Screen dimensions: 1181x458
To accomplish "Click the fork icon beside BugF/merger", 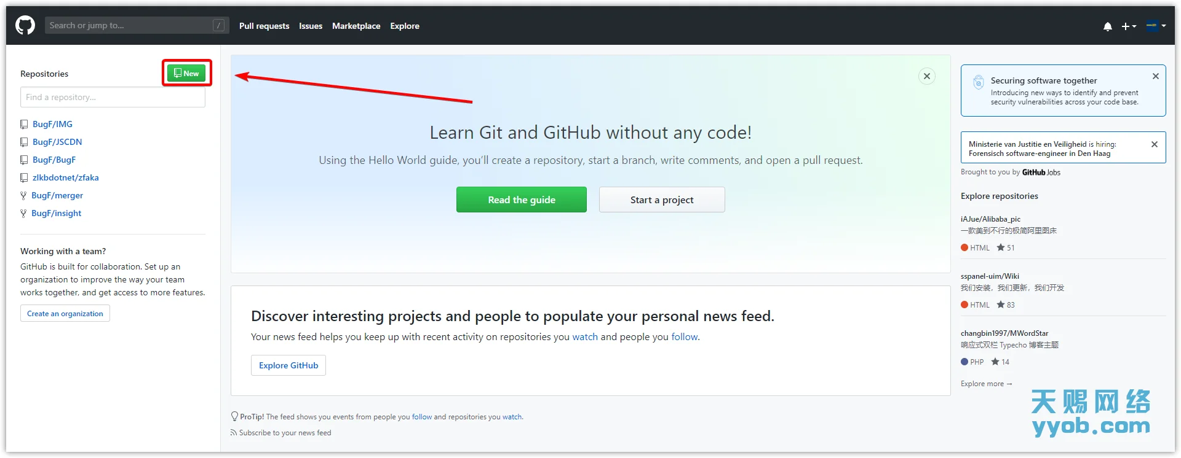I will pyautogui.click(x=23, y=195).
